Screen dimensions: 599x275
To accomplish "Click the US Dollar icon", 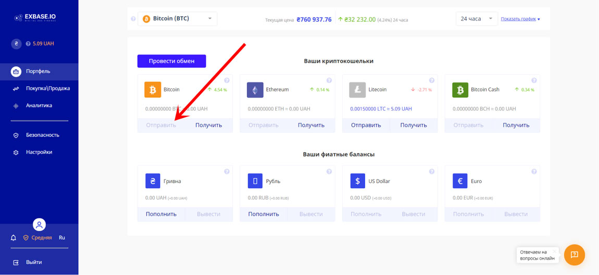I will click(357, 181).
